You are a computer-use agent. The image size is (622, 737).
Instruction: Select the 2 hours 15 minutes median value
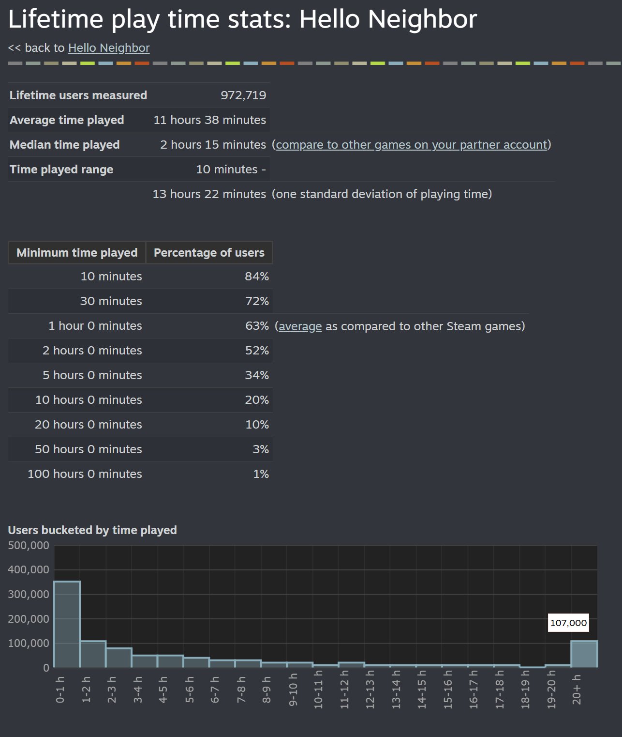213,145
